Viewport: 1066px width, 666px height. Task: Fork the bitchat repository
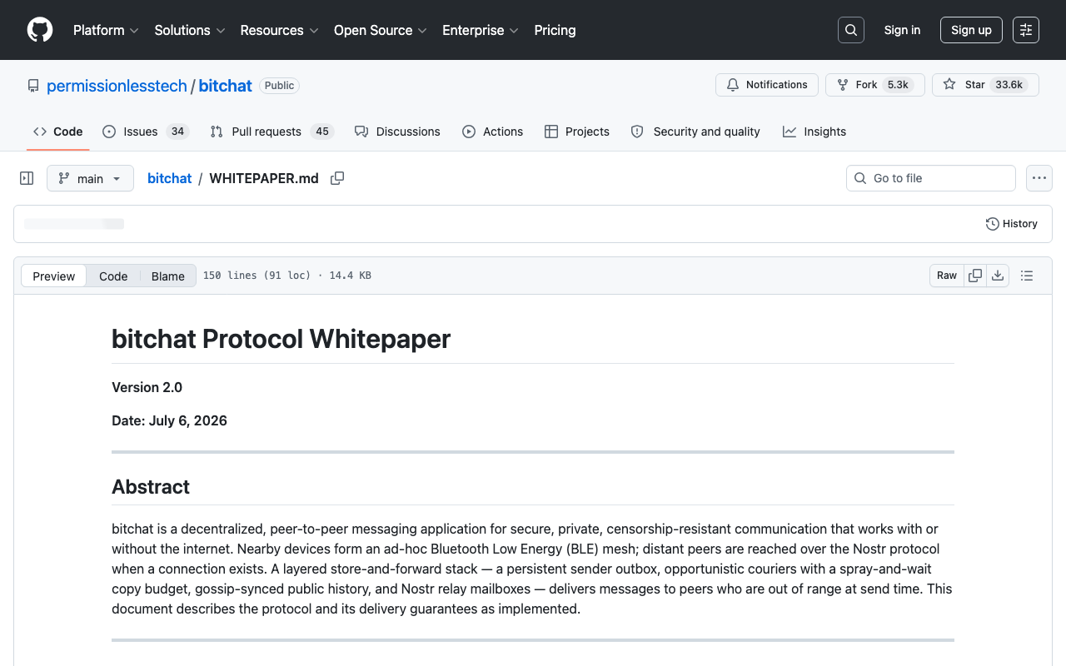click(x=874, y=85)
